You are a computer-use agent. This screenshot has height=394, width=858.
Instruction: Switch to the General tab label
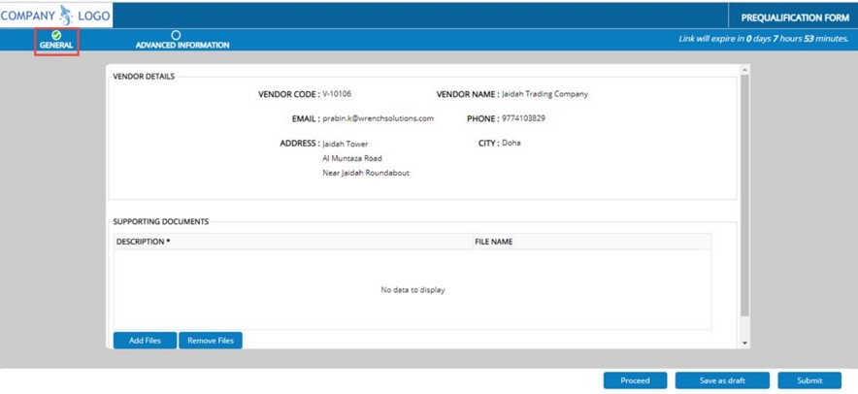tap(56, 46)
